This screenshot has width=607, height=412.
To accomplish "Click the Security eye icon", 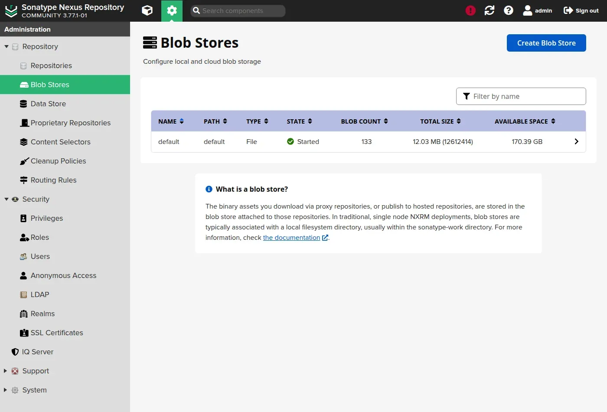I will 15,199.
